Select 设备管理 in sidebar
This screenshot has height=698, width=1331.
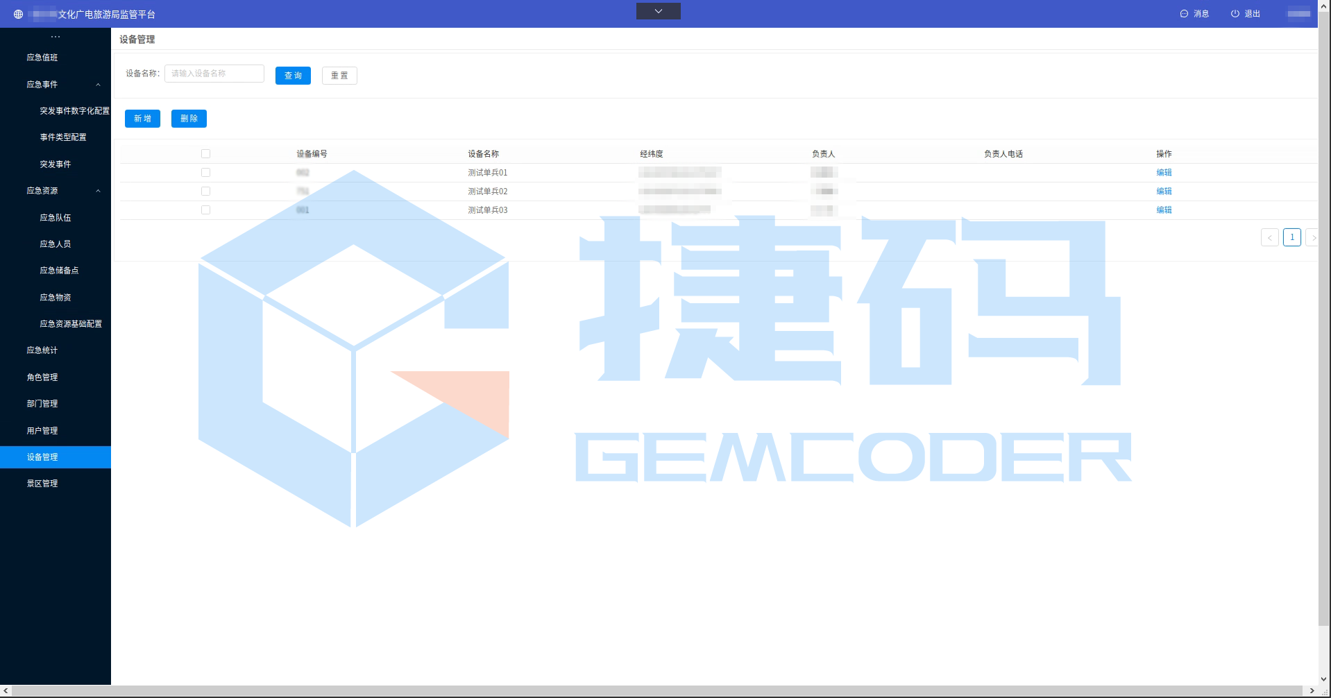(x=56, y=457)
